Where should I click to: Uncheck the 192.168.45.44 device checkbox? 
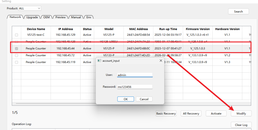[16, 49]
